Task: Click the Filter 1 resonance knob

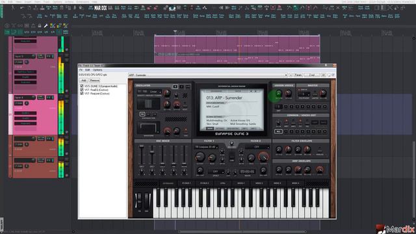Action: tap(212, 158)
